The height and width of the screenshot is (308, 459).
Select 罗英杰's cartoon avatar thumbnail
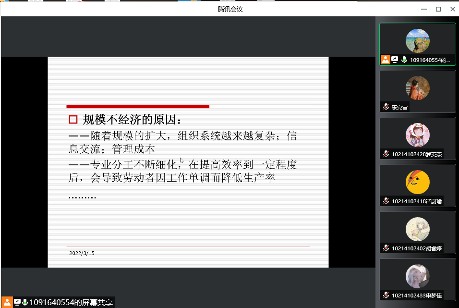417,135
